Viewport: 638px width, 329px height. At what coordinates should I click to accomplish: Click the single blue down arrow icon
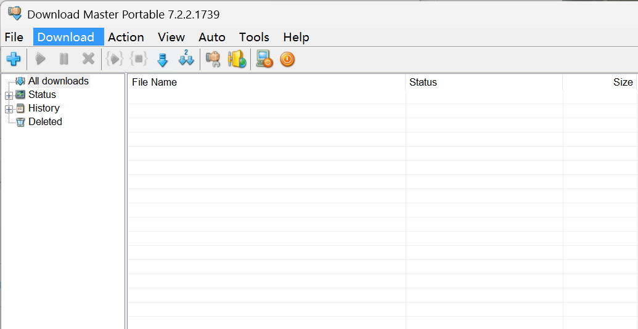pyautogui.click(x=163, y=59)
